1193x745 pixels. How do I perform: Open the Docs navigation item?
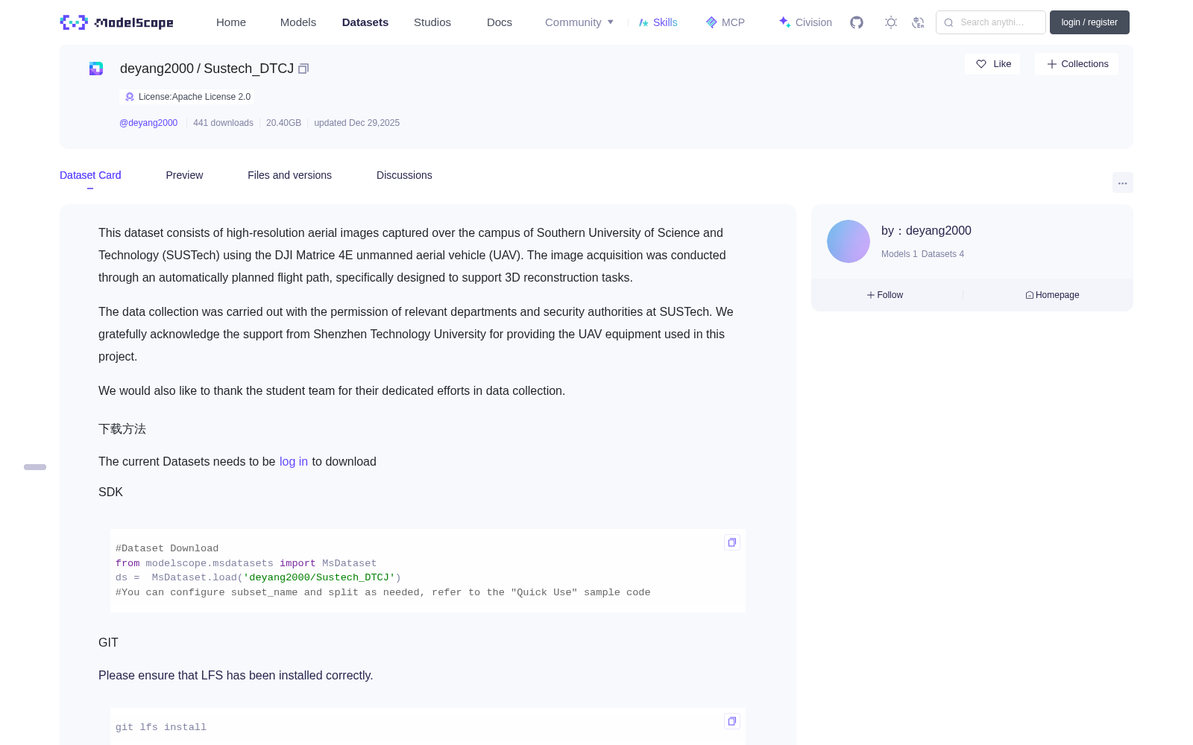pos(500,22)
